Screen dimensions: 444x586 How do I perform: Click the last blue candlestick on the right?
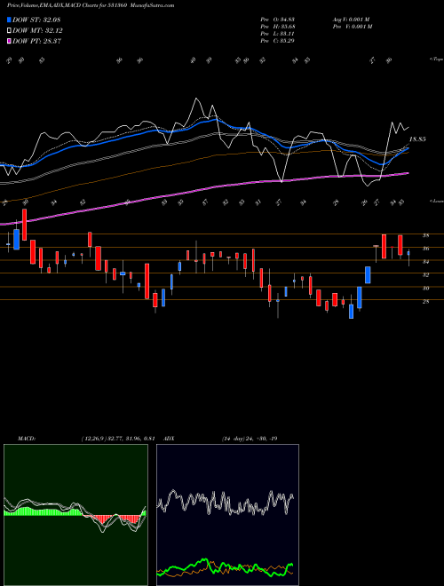click(408, 253)
